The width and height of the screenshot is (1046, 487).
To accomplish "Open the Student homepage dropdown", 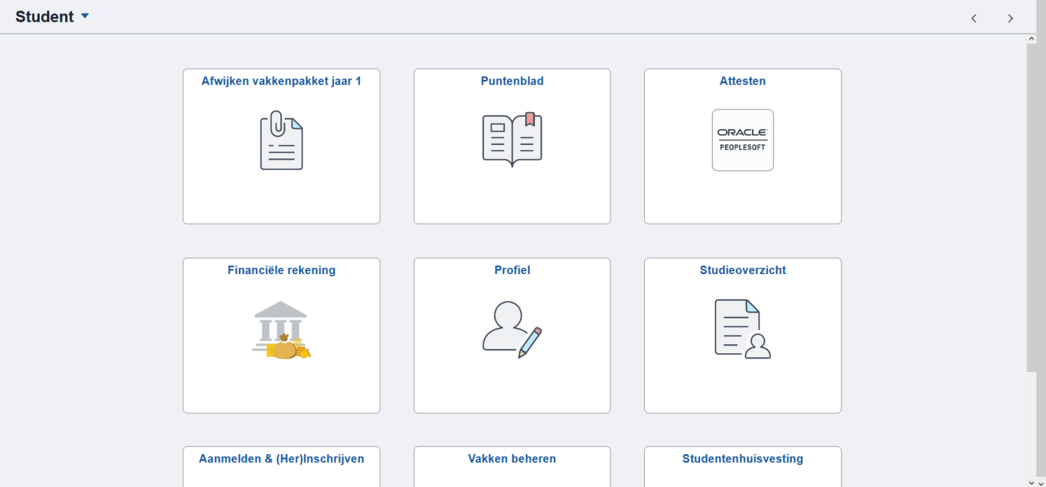I will [52, 16].
